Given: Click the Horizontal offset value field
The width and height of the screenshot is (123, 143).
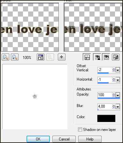Looking at the screenshot, I should point(105,80).
